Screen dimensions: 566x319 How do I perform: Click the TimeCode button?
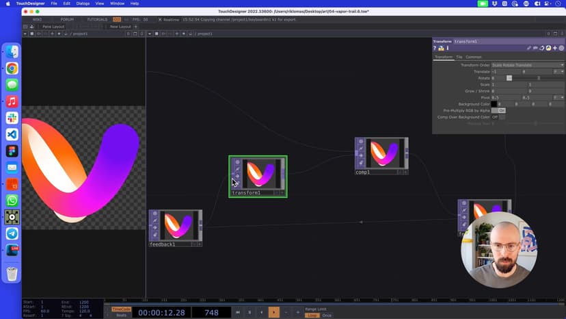[121, 309]
